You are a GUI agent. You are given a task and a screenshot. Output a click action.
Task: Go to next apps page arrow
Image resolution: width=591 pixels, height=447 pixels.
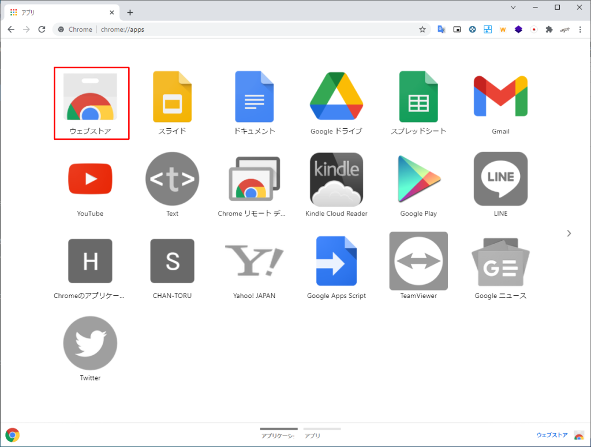click(568, 233)
